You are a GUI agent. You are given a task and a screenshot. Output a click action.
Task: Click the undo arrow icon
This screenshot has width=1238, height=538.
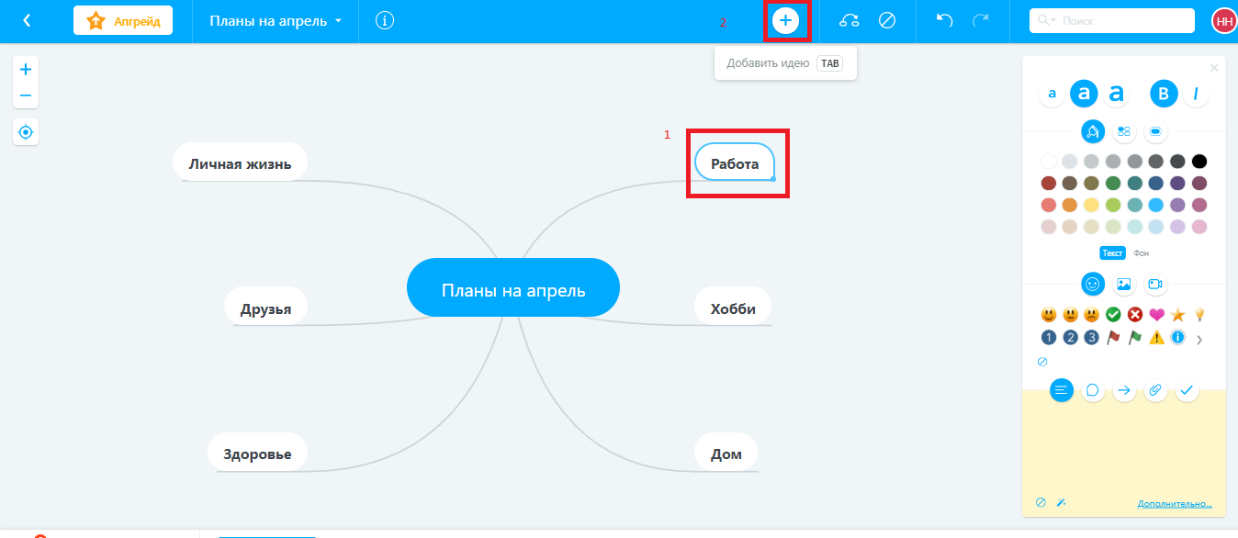point(944,20)
